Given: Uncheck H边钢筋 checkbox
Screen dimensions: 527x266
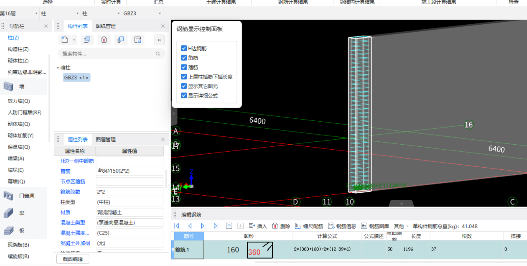Looking at the screenshot, I should pos(184,48).
